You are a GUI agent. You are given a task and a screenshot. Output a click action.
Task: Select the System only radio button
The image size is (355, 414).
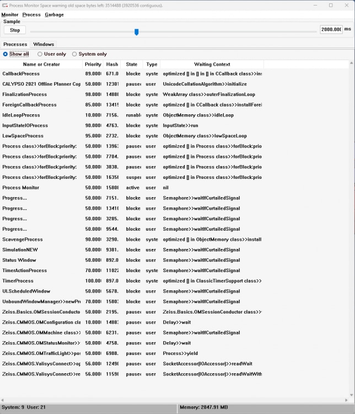pos(89,54)
